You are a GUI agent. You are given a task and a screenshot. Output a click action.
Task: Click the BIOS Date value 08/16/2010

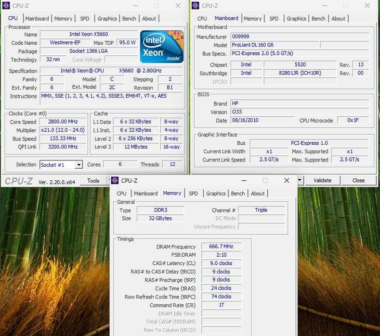coord(262,120)
